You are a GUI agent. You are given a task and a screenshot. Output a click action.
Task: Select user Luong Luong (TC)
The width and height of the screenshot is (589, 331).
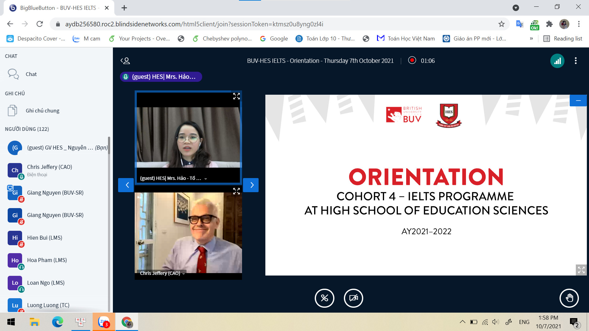[57, 305]
